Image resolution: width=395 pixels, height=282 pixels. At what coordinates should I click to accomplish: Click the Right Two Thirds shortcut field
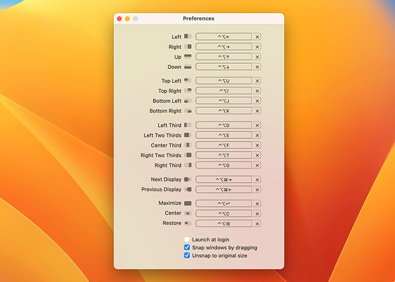[223, 155]
